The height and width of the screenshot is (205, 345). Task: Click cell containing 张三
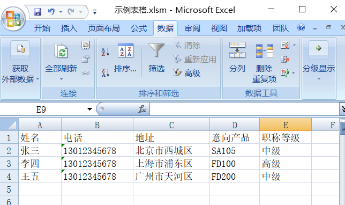coord(40,151)
